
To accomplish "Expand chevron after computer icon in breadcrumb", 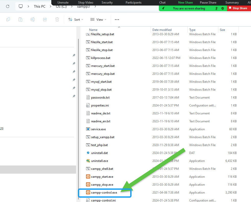I will pyautogui.click(x=28, y=6).
